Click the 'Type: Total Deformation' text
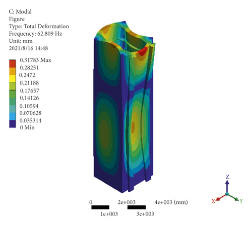Image resolution: width=252 pixels, height=225 pixels. pos(39,26)
